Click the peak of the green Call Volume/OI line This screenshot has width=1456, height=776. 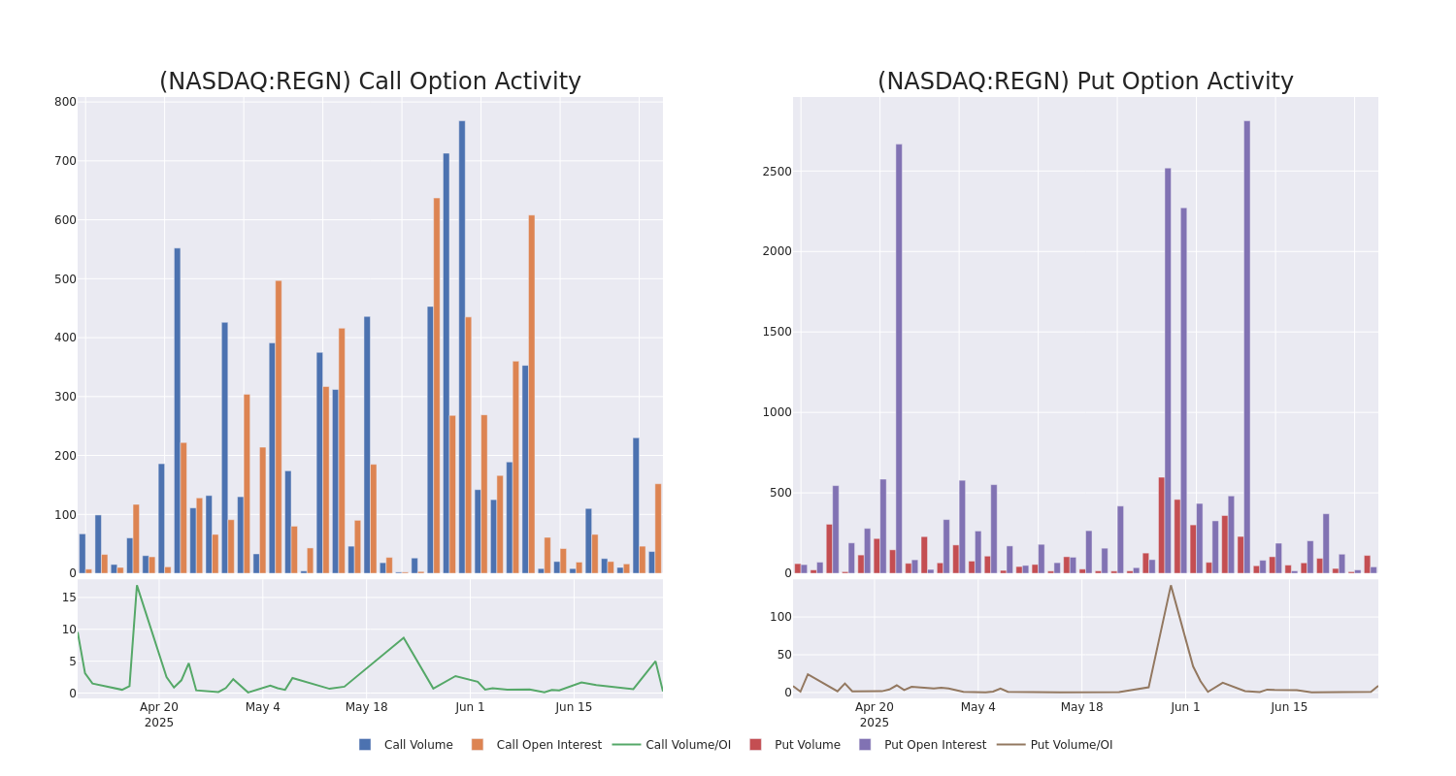[137, 585]
